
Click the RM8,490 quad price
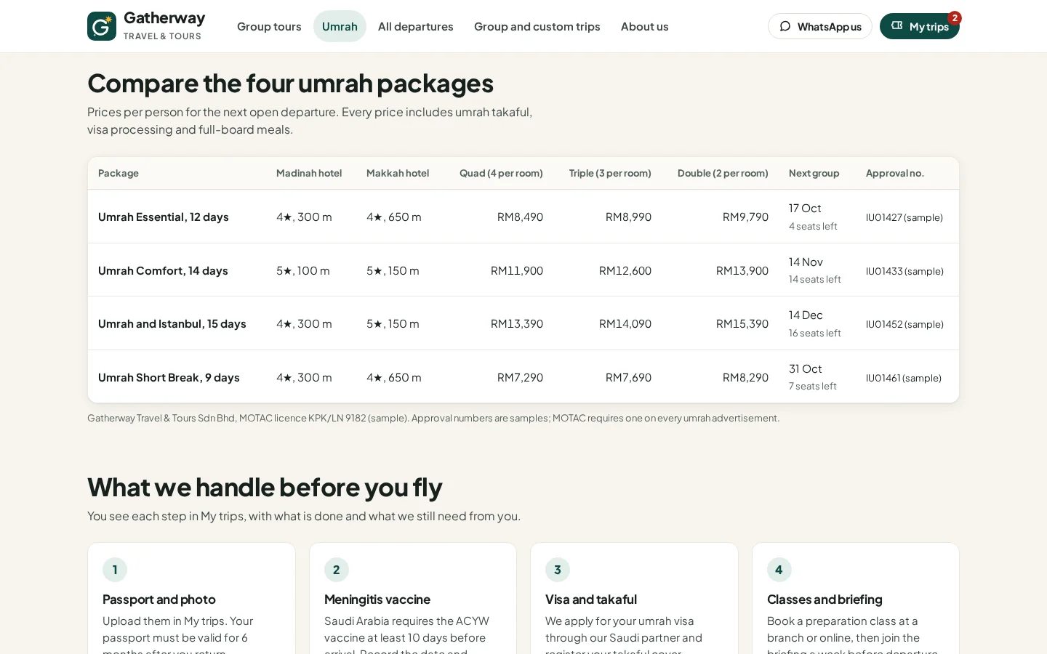click(520, 217)
